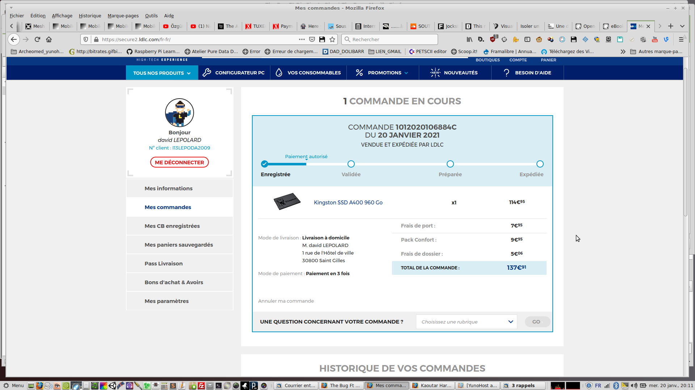Screen dimensions: 695x390
Task: Click the order progress bar
Action: (x=402, y=164)
